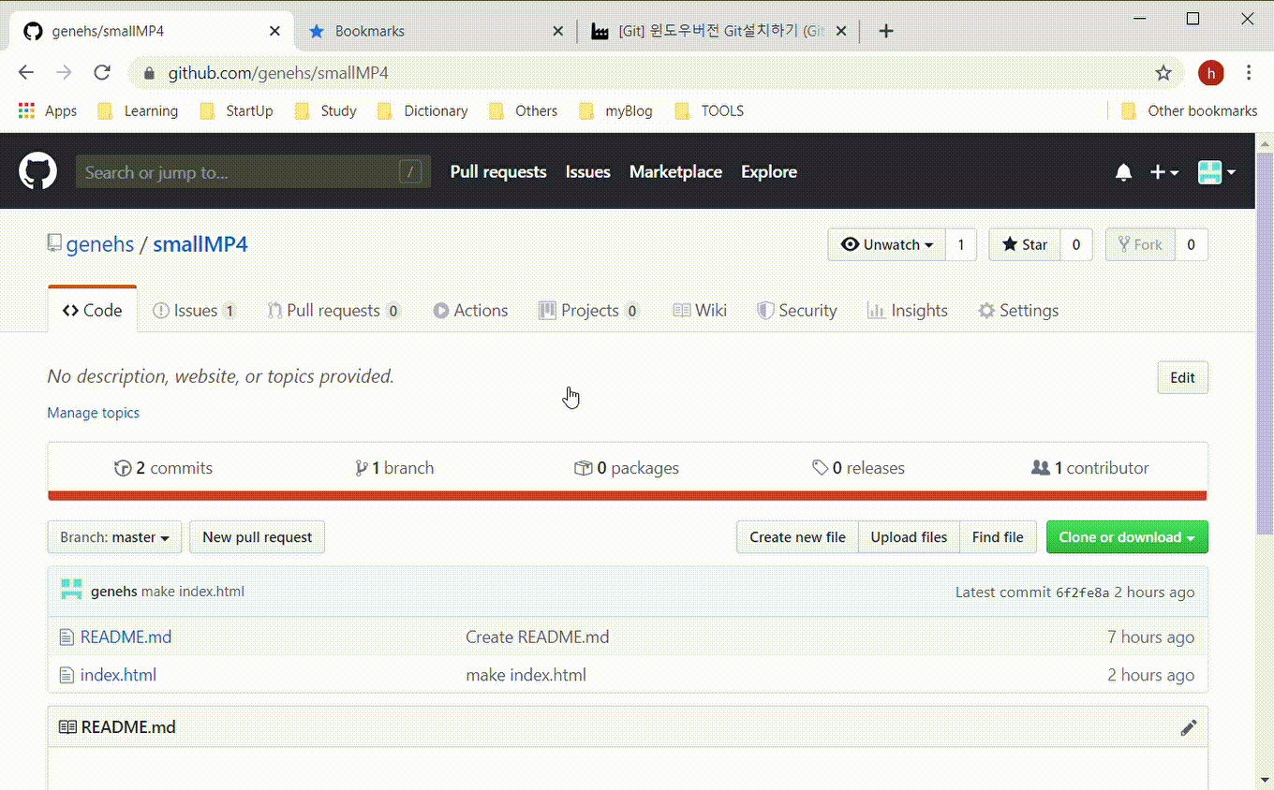
Task: Expand Clone or download dropdown
Action: tap(1127, 537)
